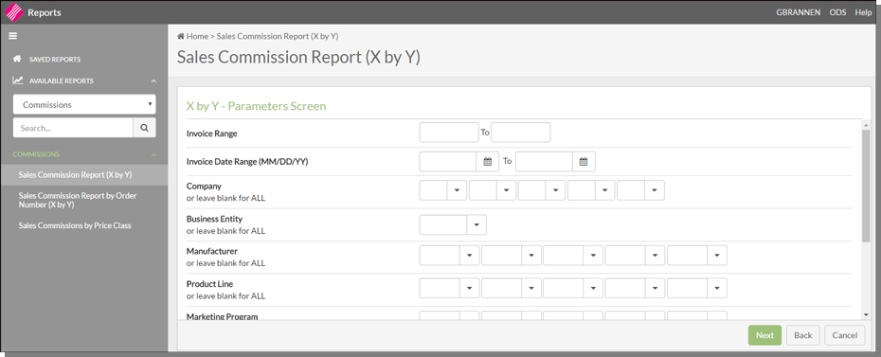Open the Business Entity dropdown arrow

476,224
